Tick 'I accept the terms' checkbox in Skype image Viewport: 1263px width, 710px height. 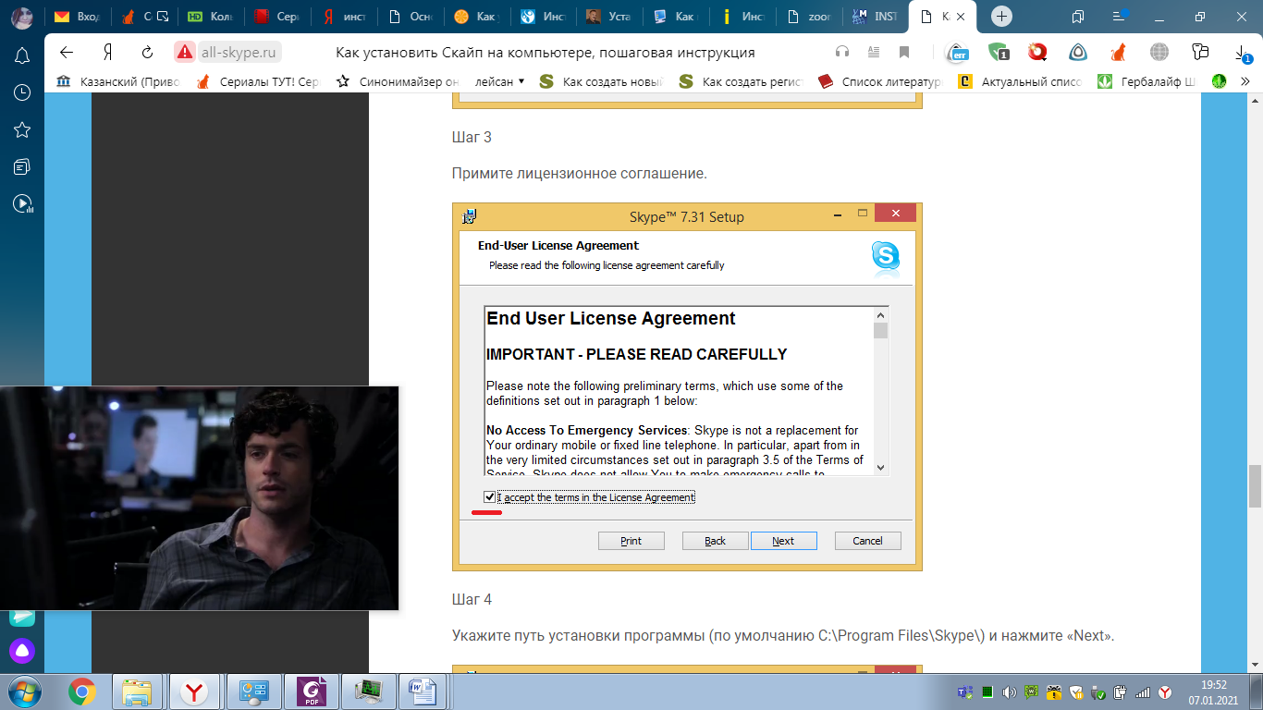click(x=489, y=497)
